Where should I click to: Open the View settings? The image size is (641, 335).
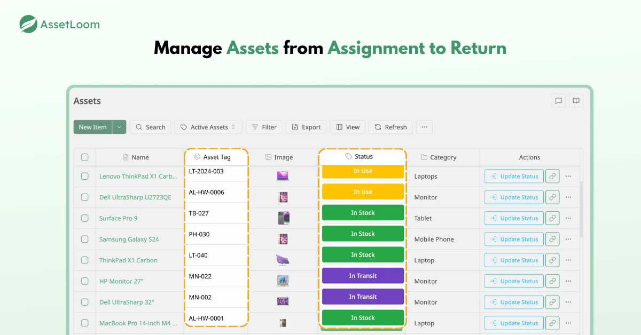point(348,127)
